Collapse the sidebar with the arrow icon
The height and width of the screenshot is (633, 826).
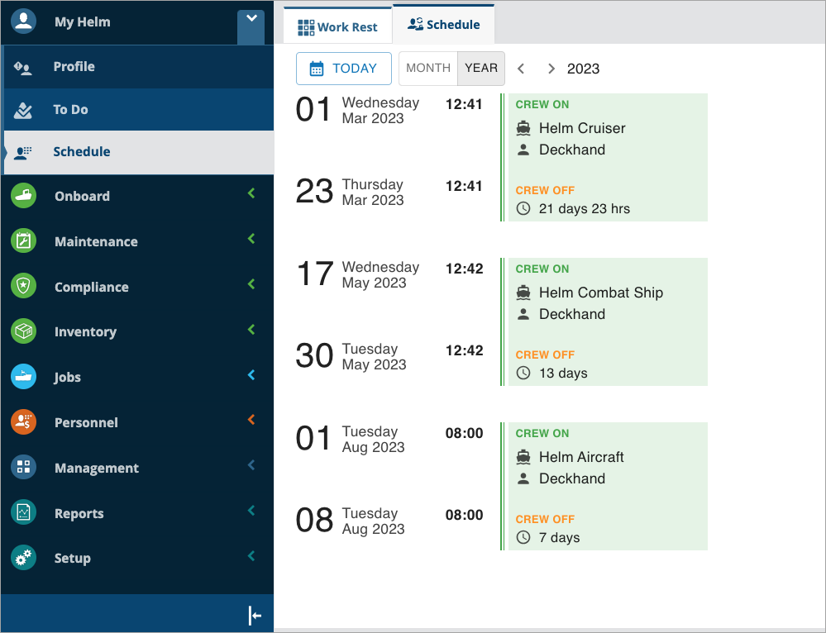tap(255, 615)
